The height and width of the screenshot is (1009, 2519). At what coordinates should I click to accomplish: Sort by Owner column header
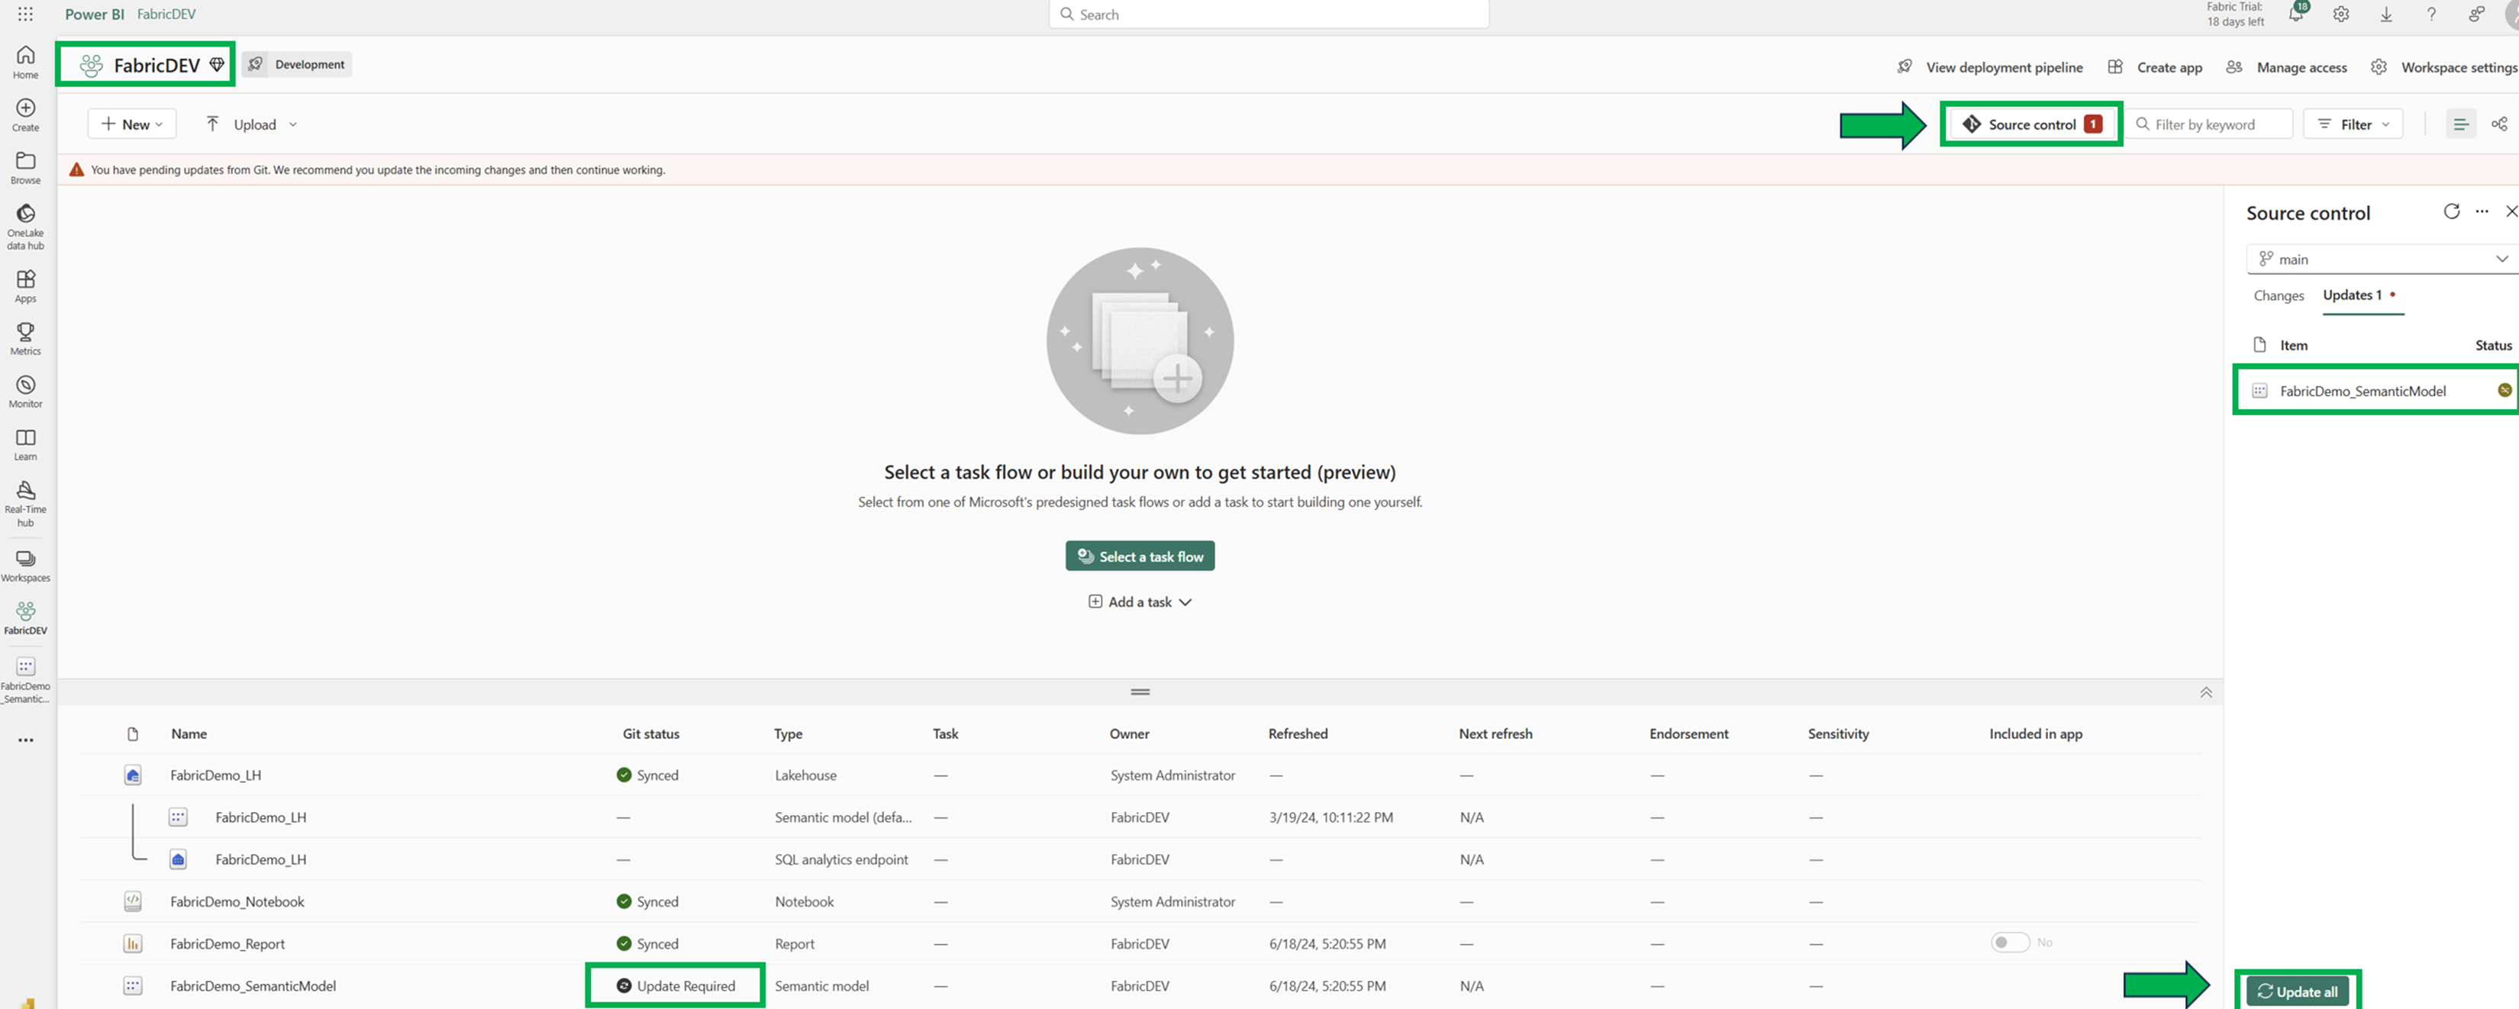(x=1128, y=733)
